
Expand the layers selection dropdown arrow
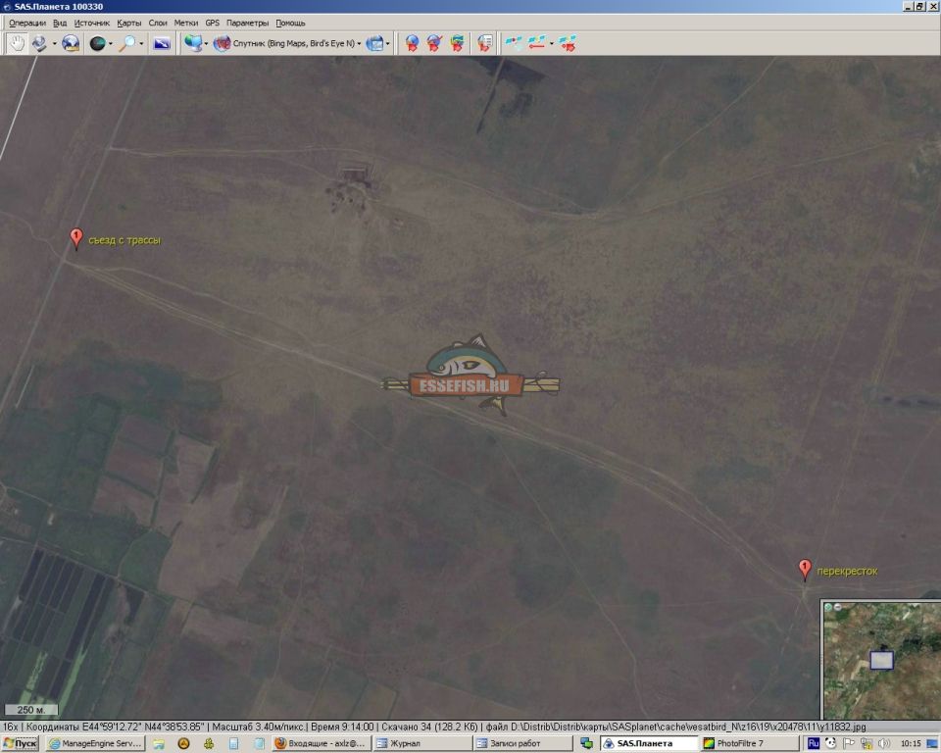tap(388, 43)
